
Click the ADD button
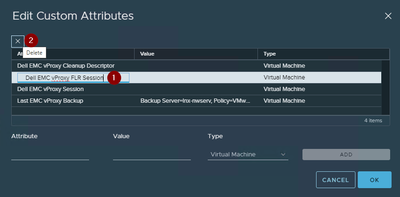point(346,155)
